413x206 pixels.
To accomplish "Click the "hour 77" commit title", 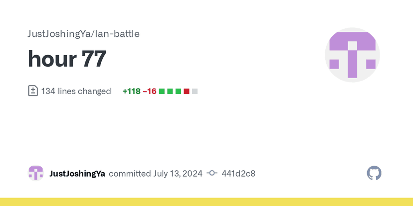I will tap(67, 59).
